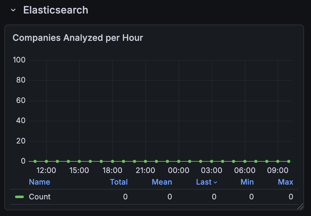Click the data point at 21:00

[x=145, y=161]
